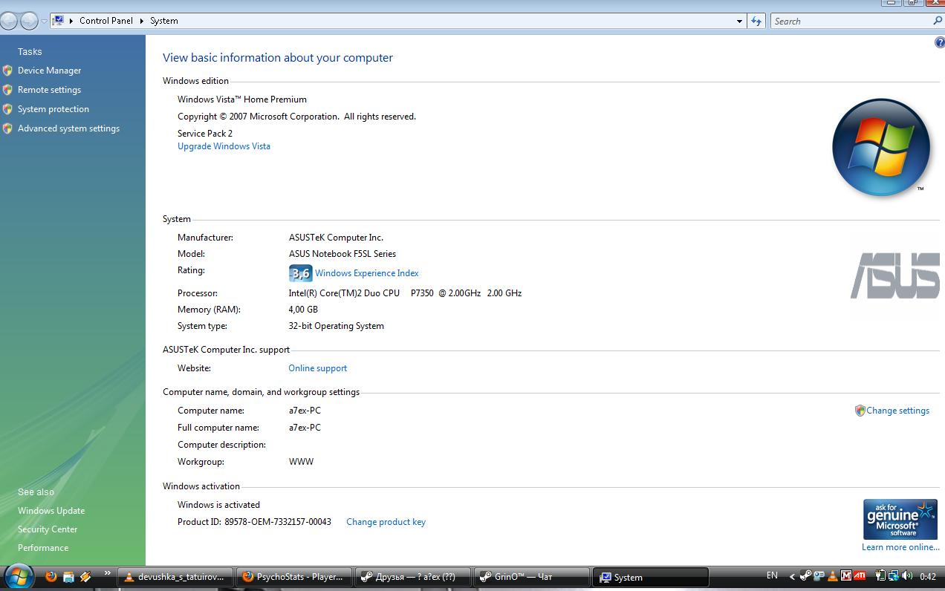Click the Change settings link
The image size is (945, 591).
(x=897, y=411)
